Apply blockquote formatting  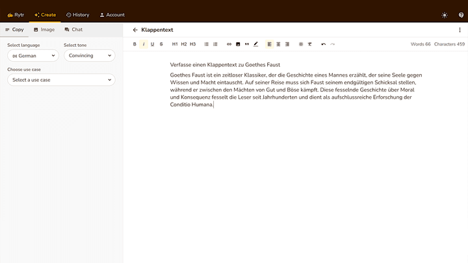247,44
